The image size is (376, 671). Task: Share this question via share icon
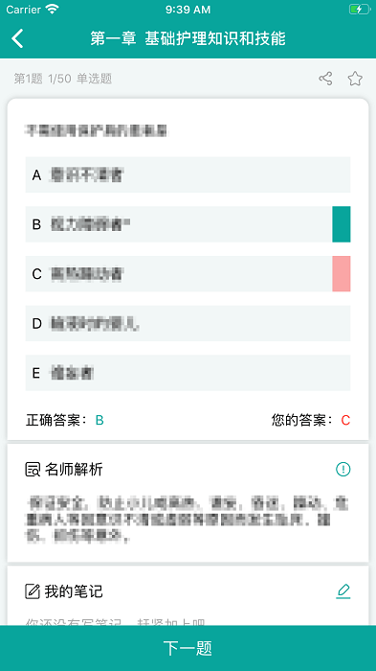(325, 79)
